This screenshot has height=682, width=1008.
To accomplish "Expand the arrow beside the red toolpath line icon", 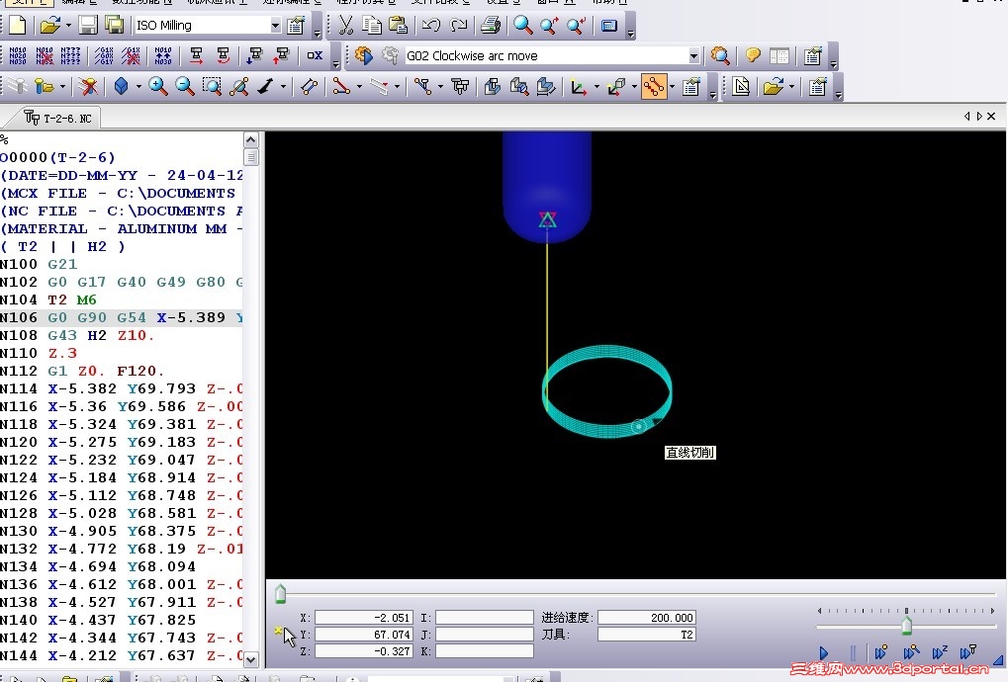I will (x=359, y=87).
